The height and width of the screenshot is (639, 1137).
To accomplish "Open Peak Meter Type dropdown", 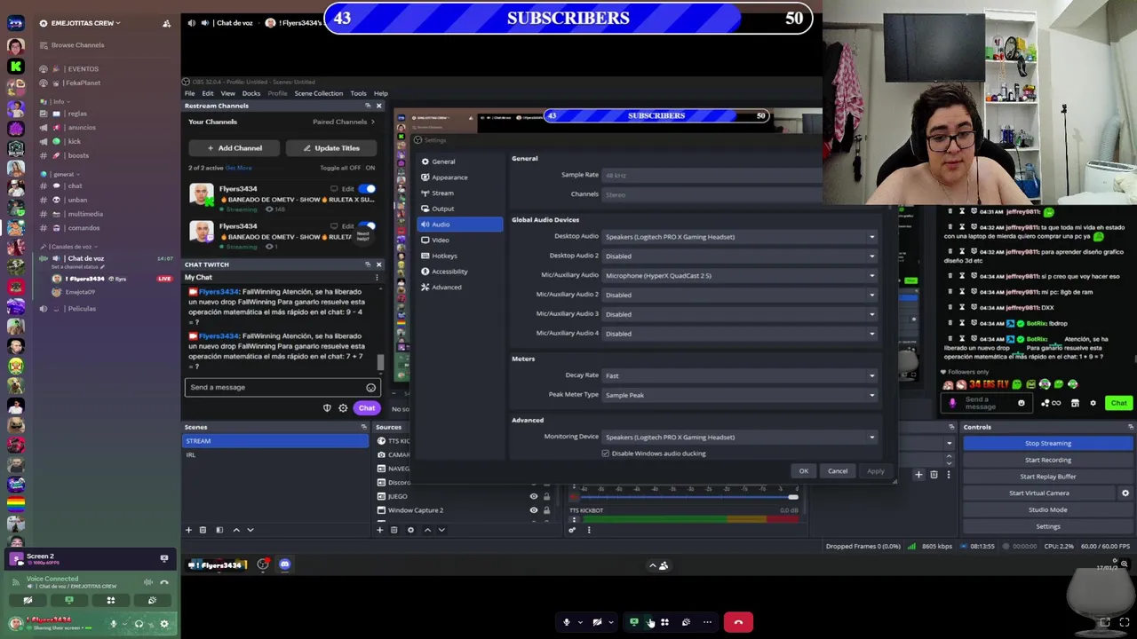I will (x=740, y=395).
